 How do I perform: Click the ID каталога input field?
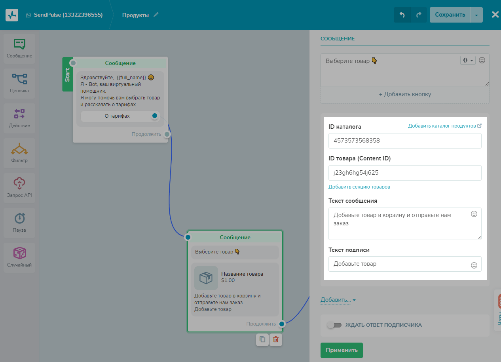404,141
